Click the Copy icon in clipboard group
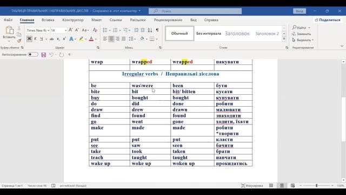Screen dimensions: 346x195 point(19,35)
